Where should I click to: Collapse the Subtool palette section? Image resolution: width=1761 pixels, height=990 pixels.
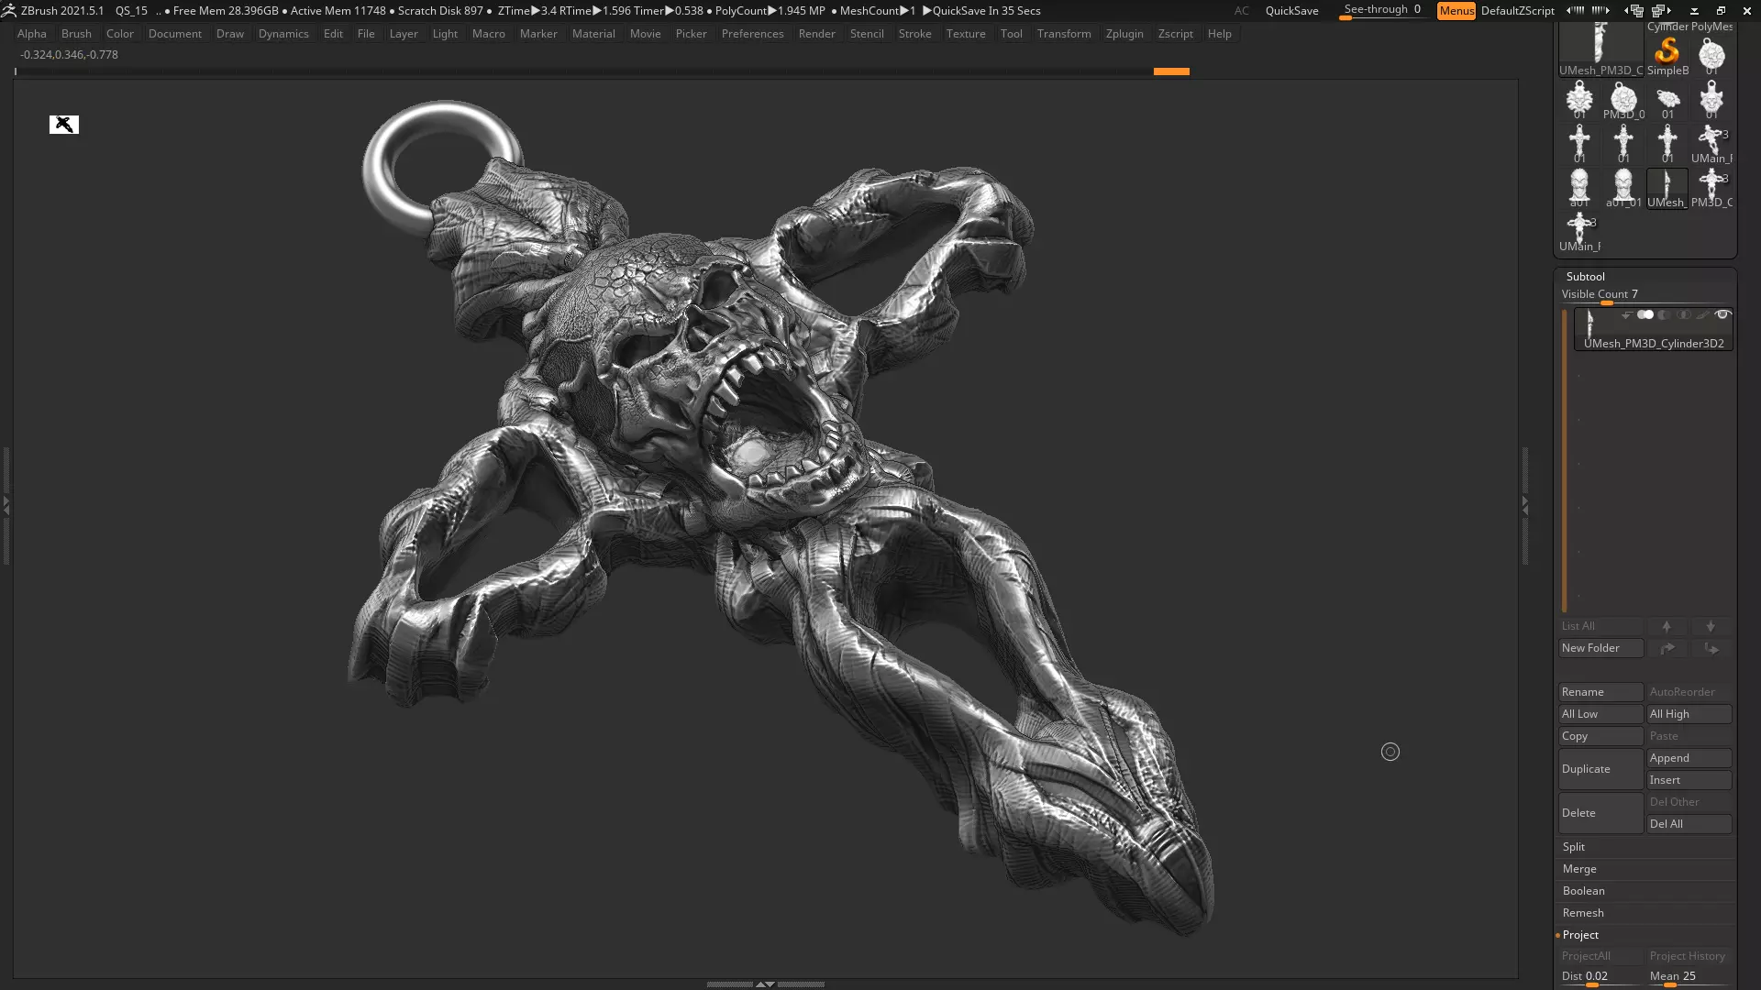[1586, 276]
